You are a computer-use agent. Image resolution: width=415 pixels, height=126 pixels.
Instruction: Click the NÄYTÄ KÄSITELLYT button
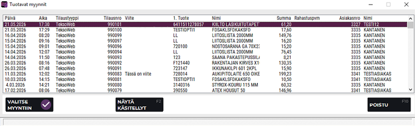(x=139, y=105)
